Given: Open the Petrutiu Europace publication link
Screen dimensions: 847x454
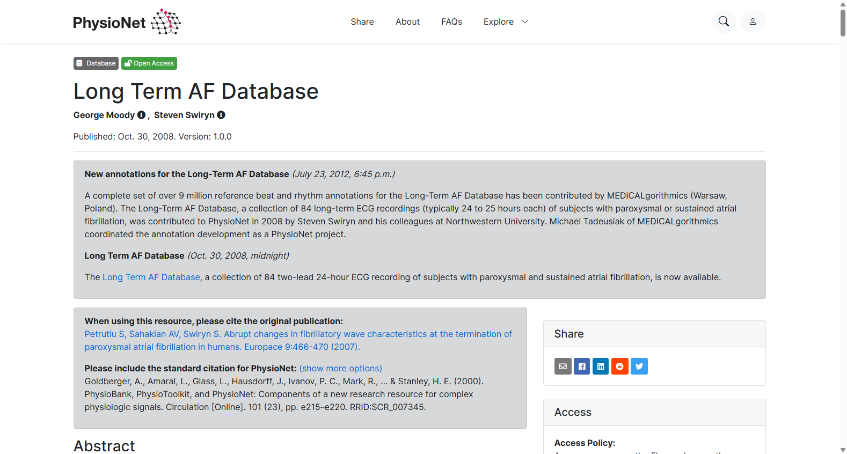Looking at the screenshot, I should (298, 340).
